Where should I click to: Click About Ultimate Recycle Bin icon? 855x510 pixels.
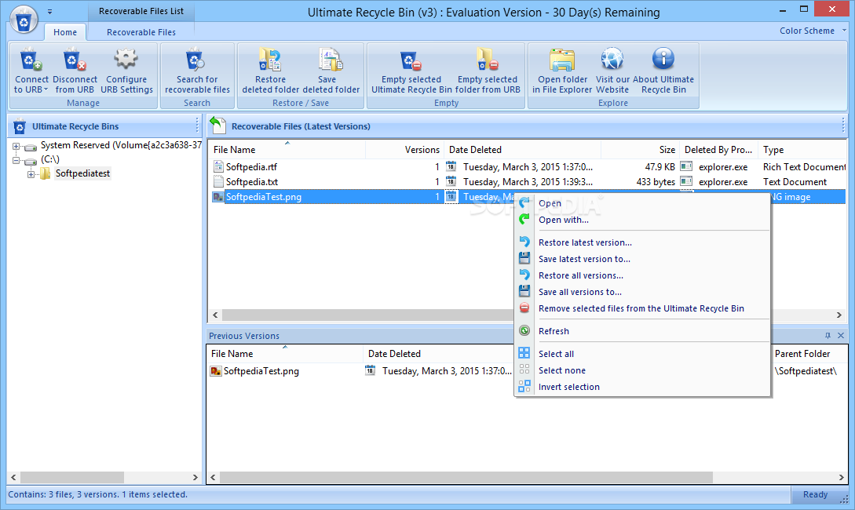(x=663, y=59)
